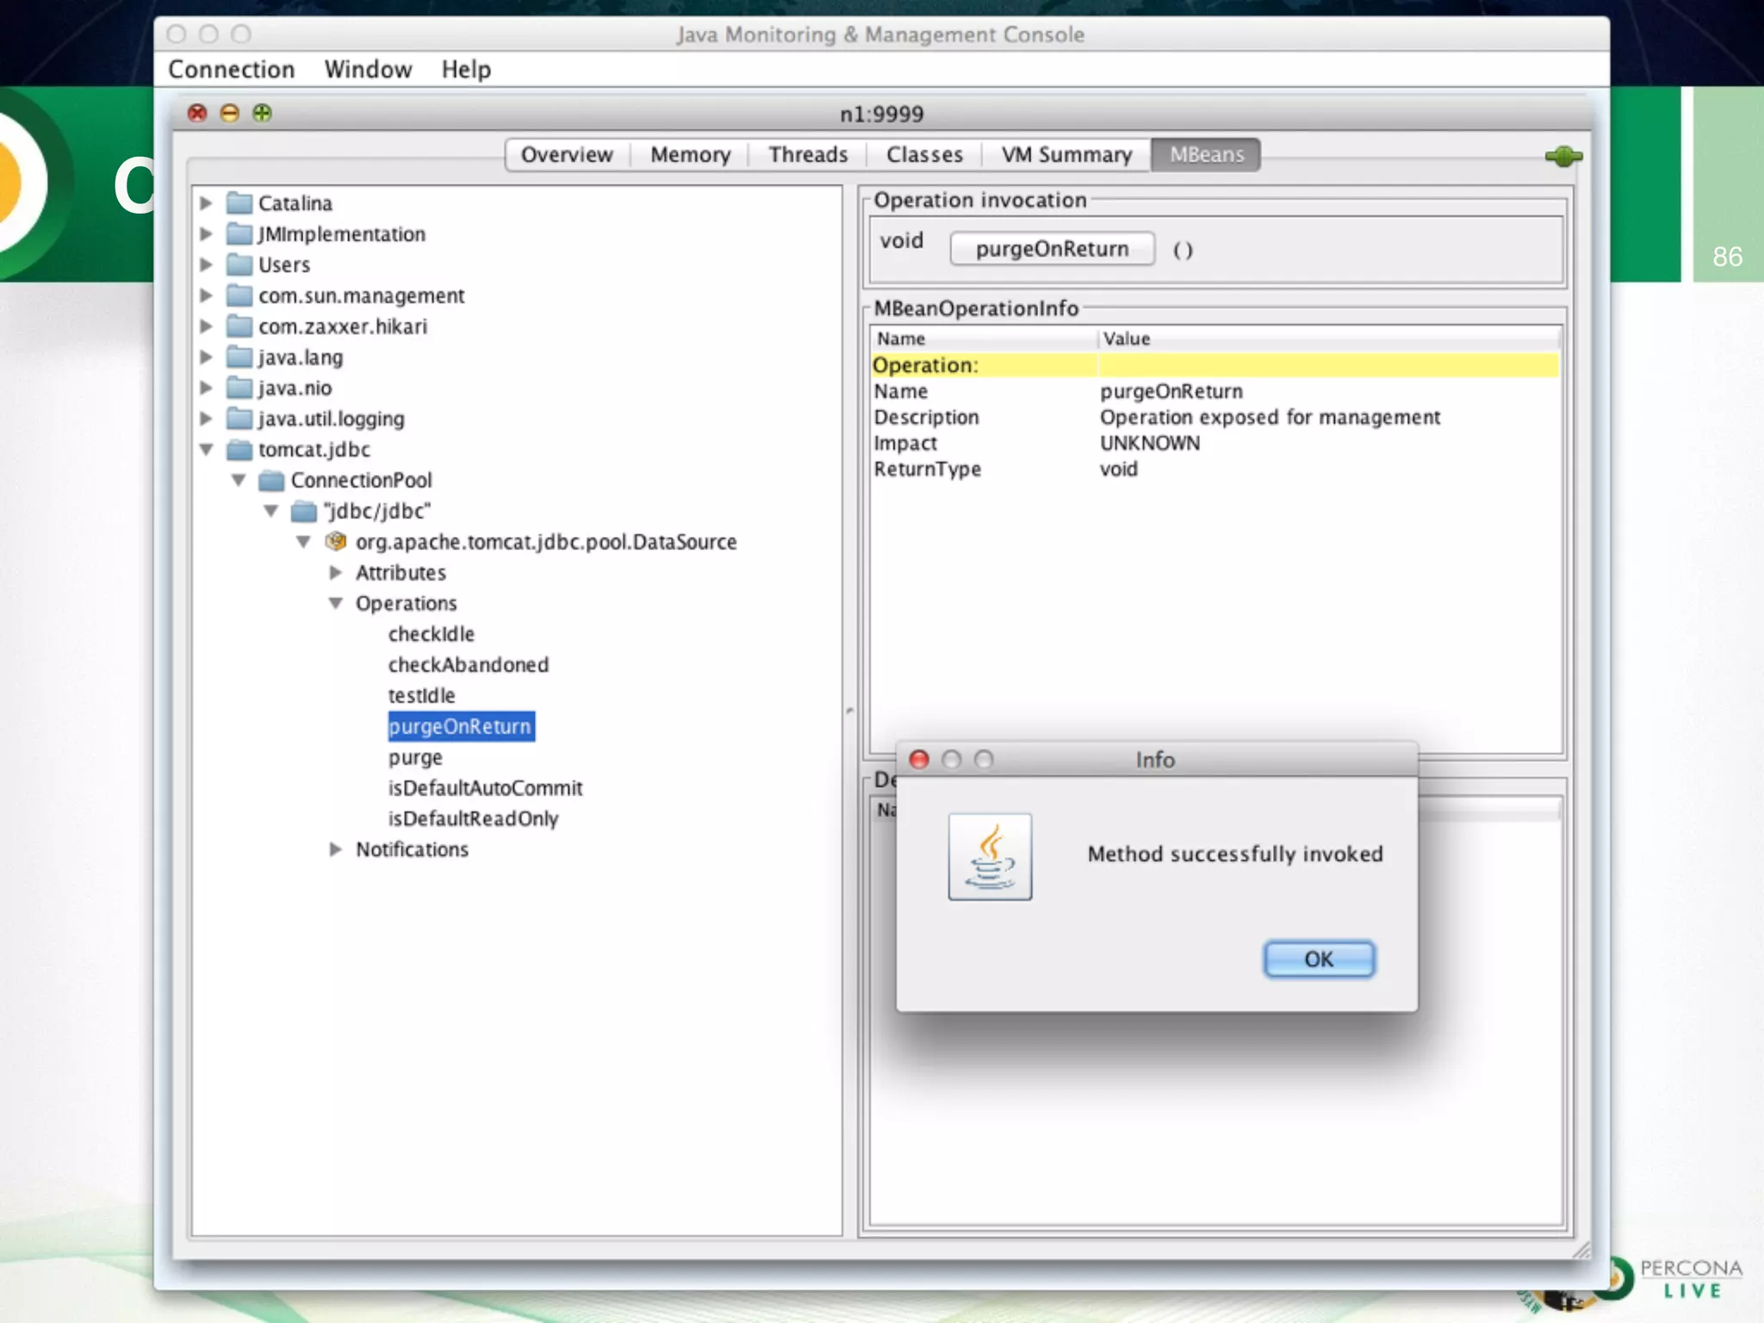Click the ConnectionPool folder icon

(271, 480)
